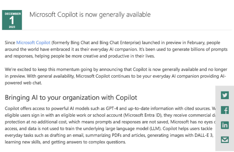Click the large day number '1'
This screenshot has width=234, height=152.
click(12, 21)
